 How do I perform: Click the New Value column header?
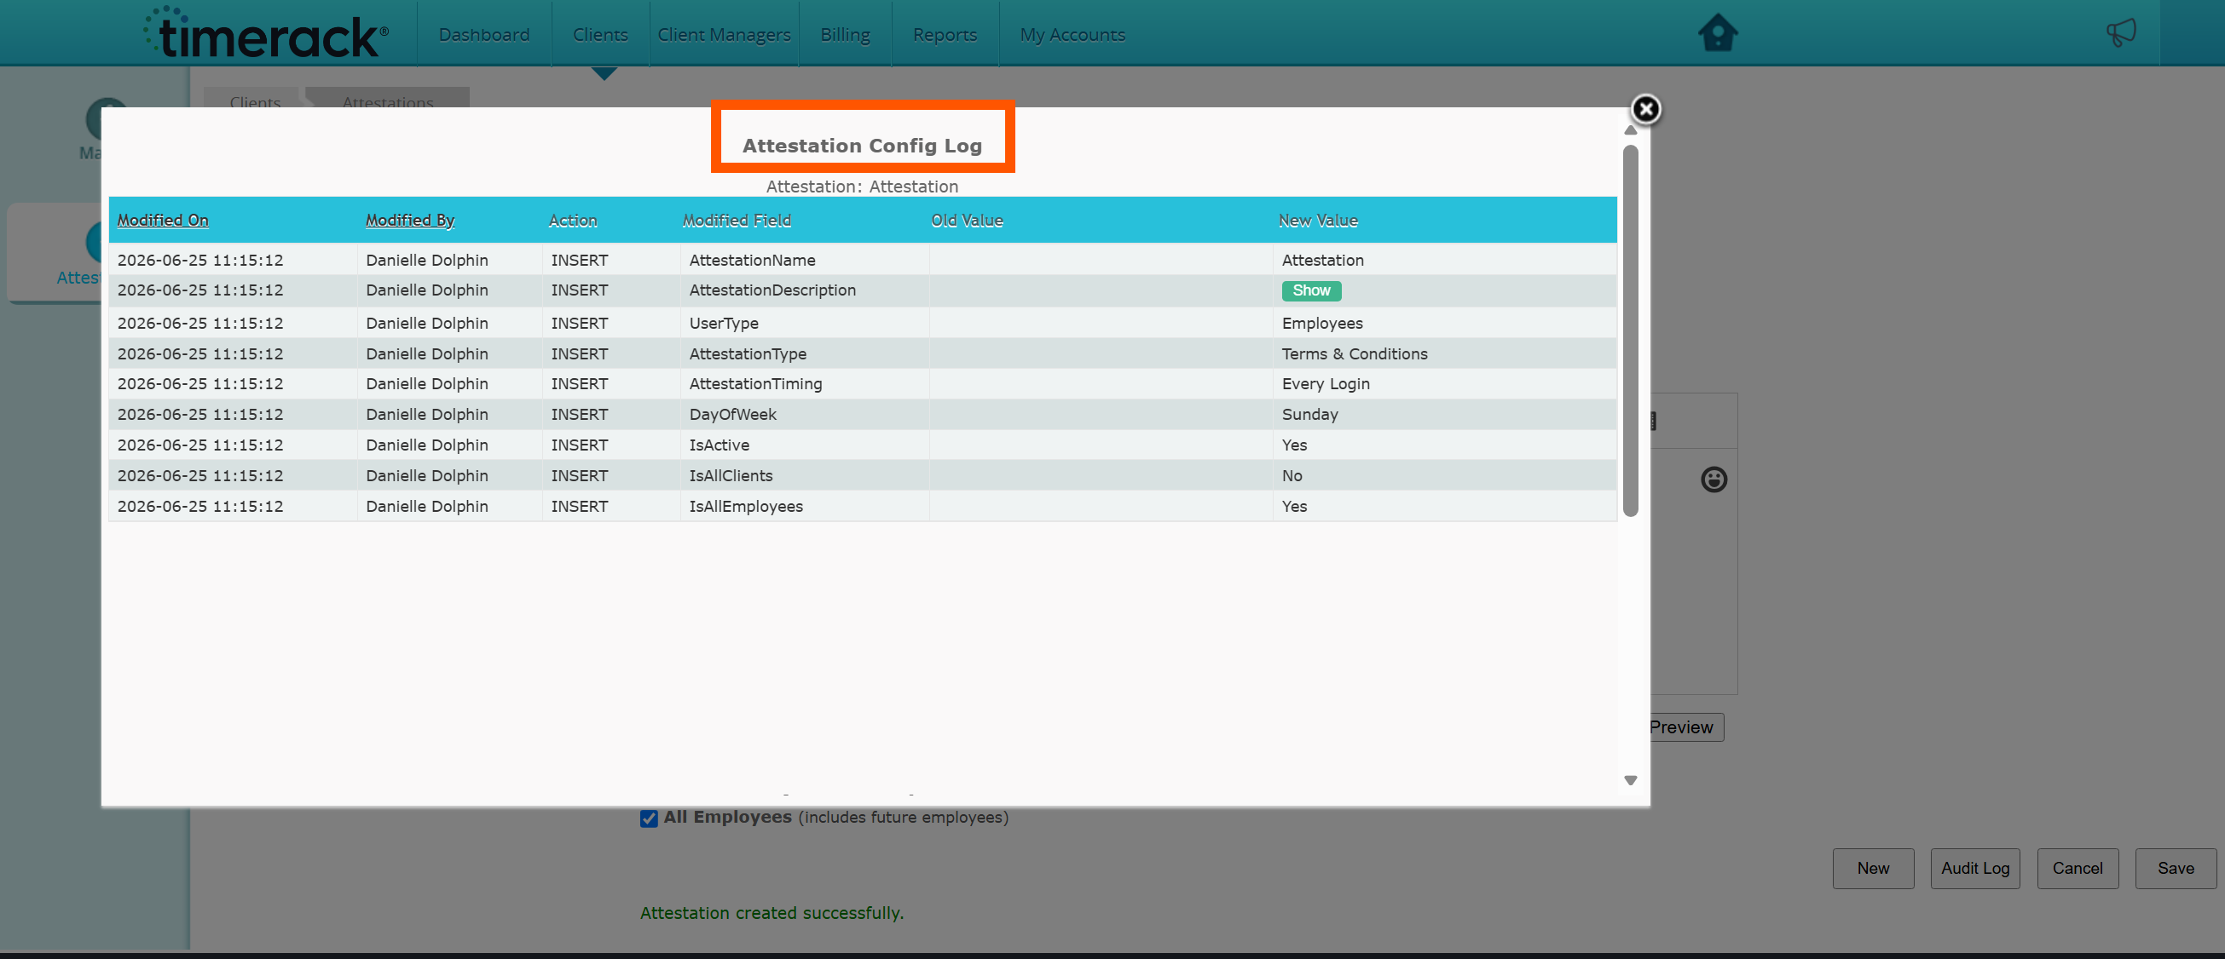point(1317,220)
